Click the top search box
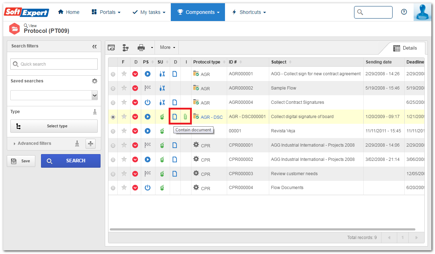Screen dimensions: 435x254 pos(373,12)
